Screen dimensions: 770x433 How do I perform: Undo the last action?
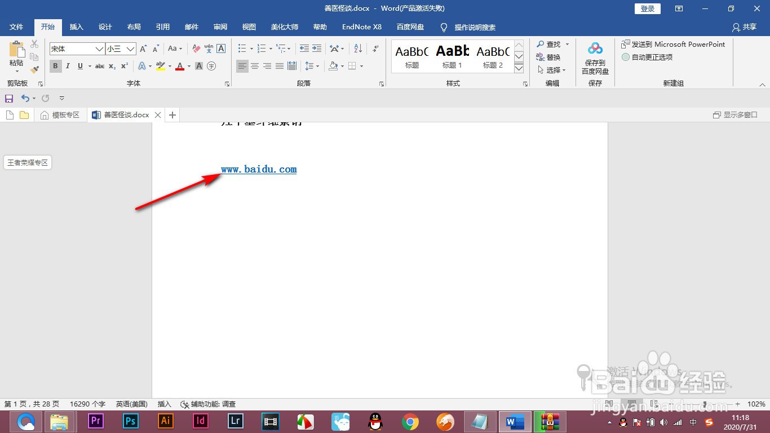[x=25, y=99]
